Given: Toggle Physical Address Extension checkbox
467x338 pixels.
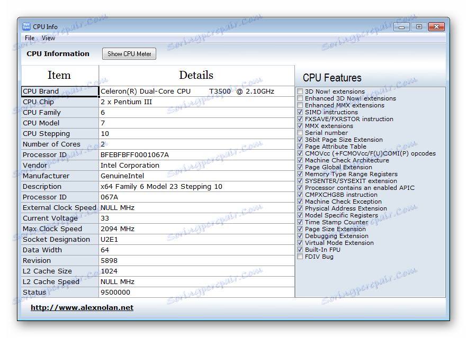Looking at the screenshot, I should click(300, 208).
